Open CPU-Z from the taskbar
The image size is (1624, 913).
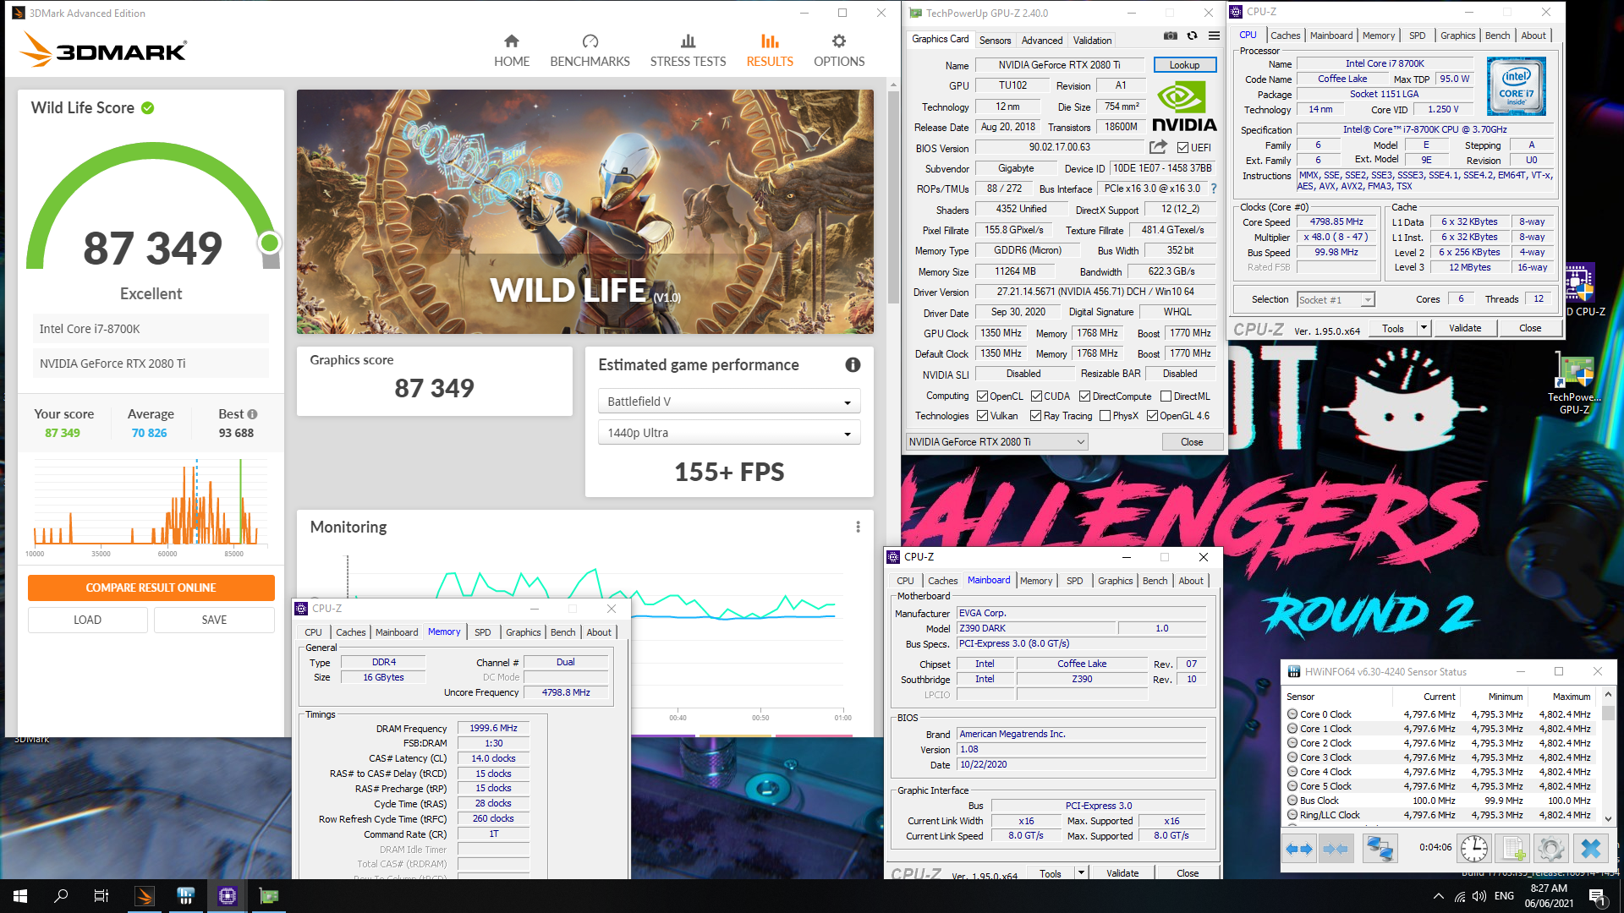tap(227, 896)
